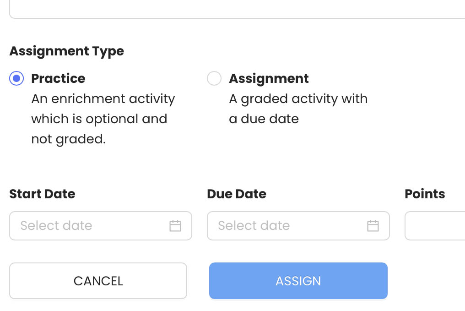Viewport: 465px width, 311px height.
Task: Click the Start Date field label
Action: pyautogui.click(x=43, y=194)
